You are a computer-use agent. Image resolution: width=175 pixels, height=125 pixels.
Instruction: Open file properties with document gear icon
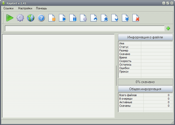click(x=83, y=18)
